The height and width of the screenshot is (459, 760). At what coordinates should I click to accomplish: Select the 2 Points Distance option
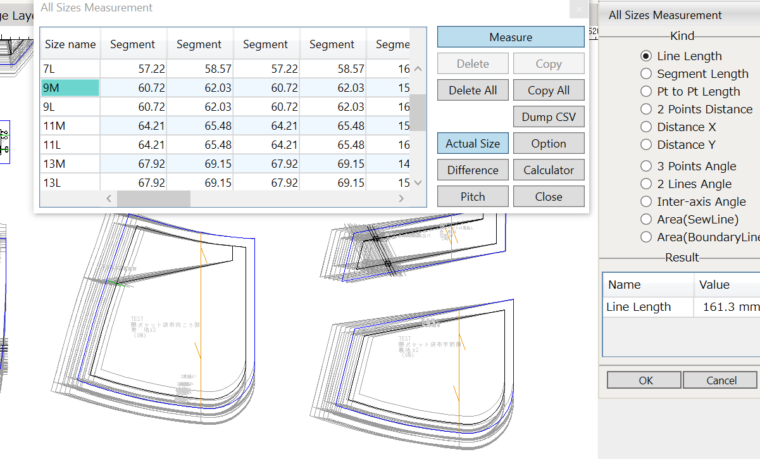click(x=645, y=109)
